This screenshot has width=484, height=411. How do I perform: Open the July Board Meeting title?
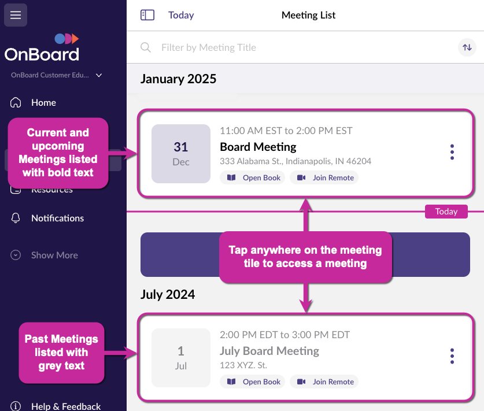(x=269, y=351)
